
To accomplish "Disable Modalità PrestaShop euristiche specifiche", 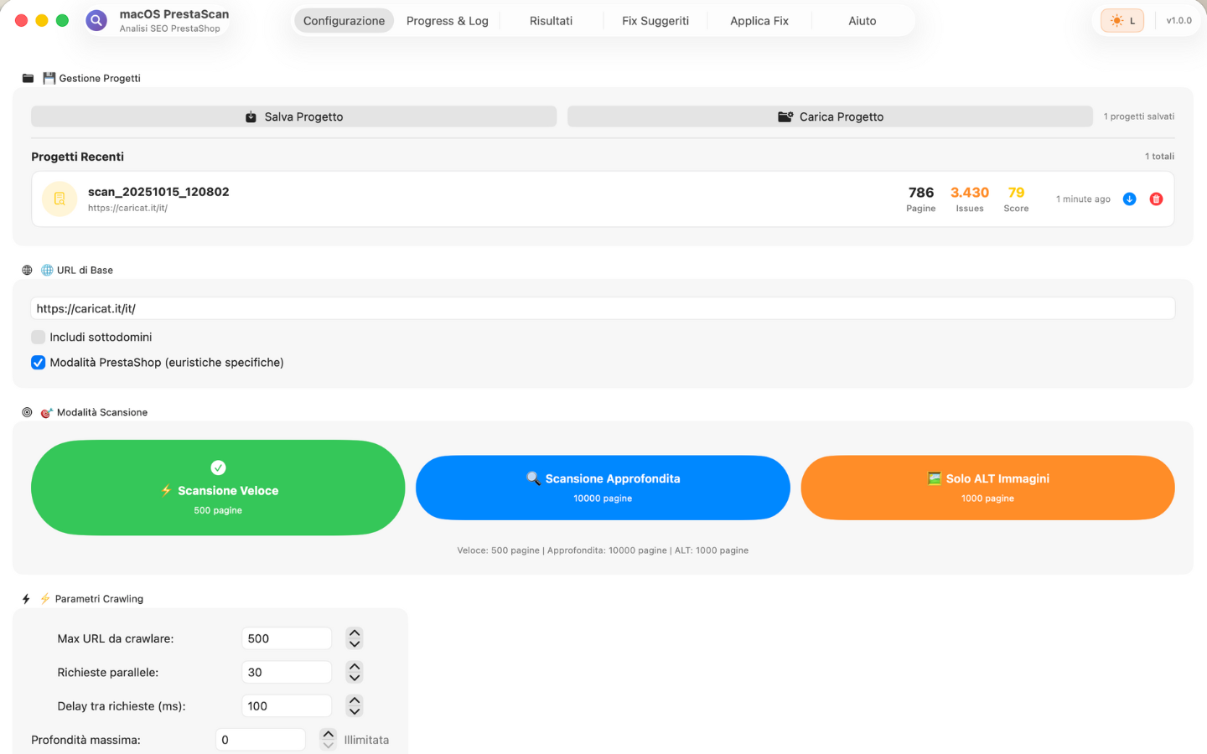I will tap(38, 362).
